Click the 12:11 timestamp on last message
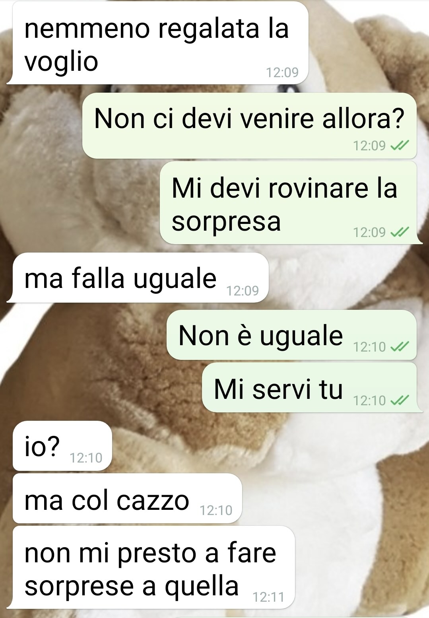 click(x=269, y=597)
